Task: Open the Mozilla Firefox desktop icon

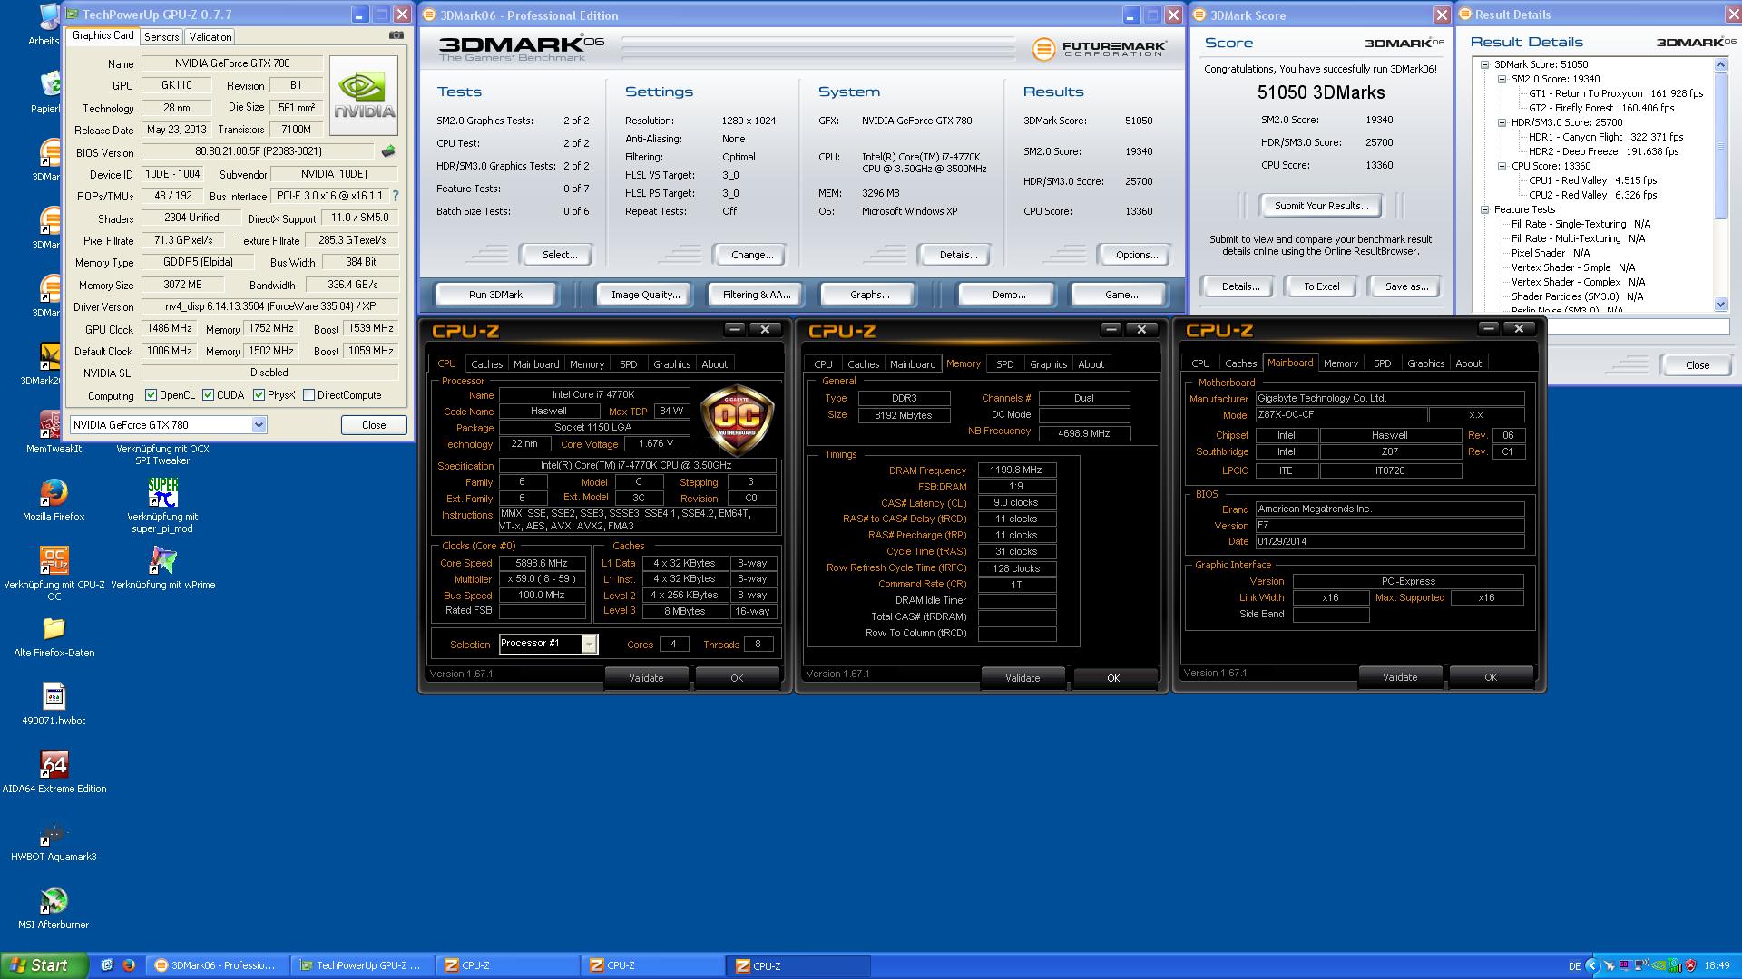Action: click(54, 492)
